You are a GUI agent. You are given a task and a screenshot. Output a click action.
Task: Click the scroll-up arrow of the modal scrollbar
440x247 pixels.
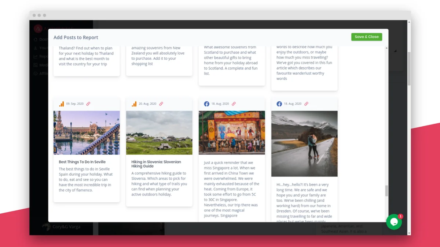pos(386,48)
